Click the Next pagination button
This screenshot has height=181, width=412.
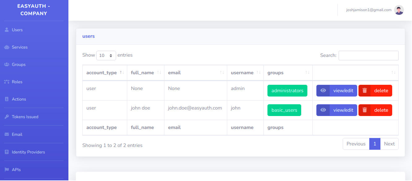click(389, 144)
